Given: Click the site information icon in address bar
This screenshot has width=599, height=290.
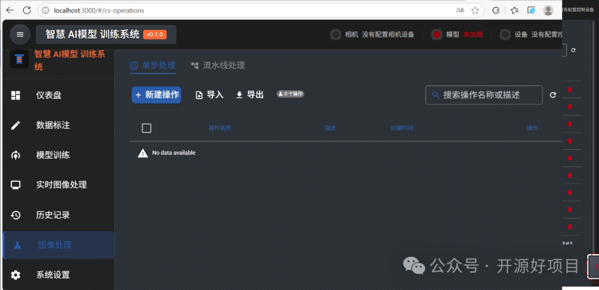Looking at the screenshot, I should tap(46, 11).
